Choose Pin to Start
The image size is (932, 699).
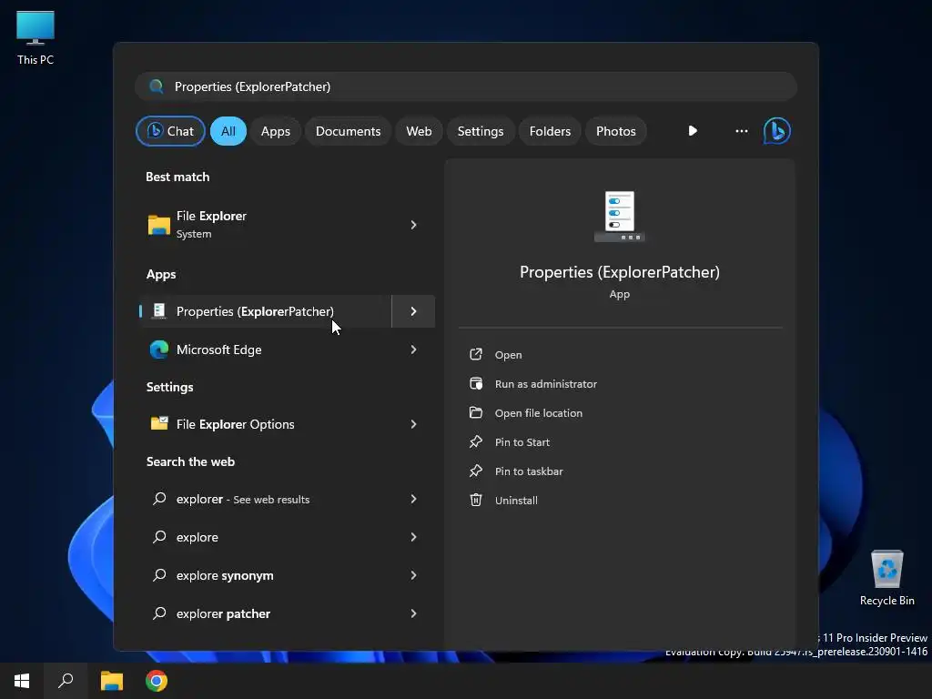click(x=522, y=441)
